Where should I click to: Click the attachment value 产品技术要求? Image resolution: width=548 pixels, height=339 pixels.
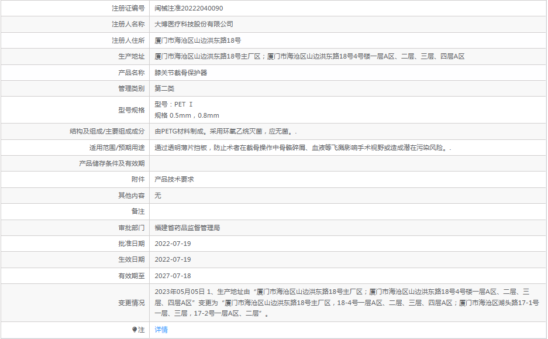click(174, 179)
